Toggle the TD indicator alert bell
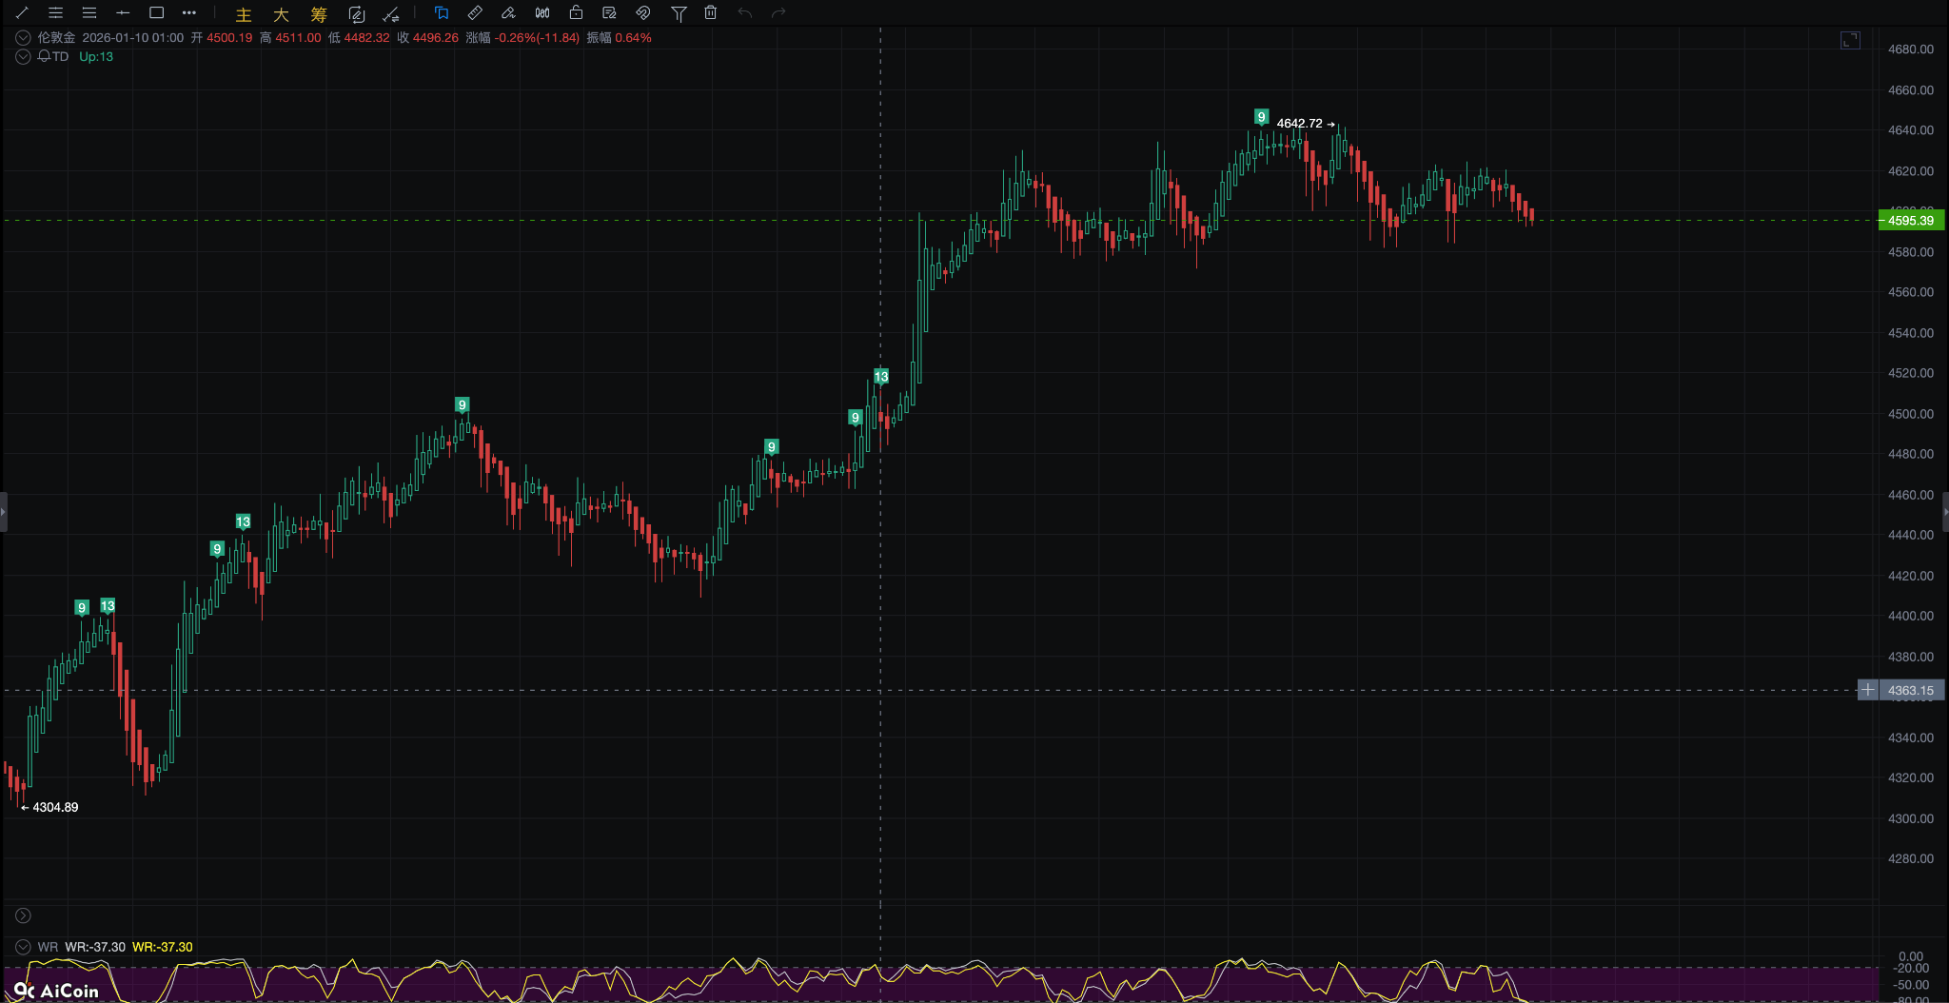This screenshot has width=1949, height=1003. coord(42,56)
